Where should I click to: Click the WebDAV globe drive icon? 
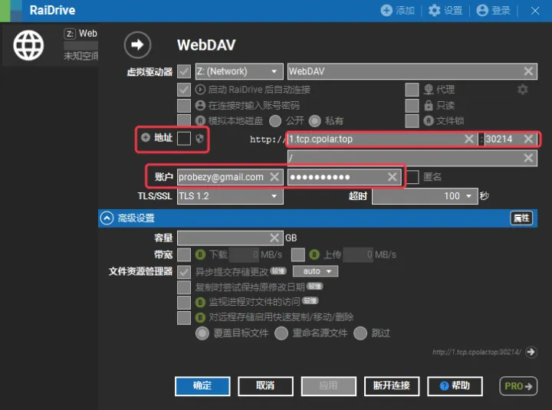coord(28,45)
